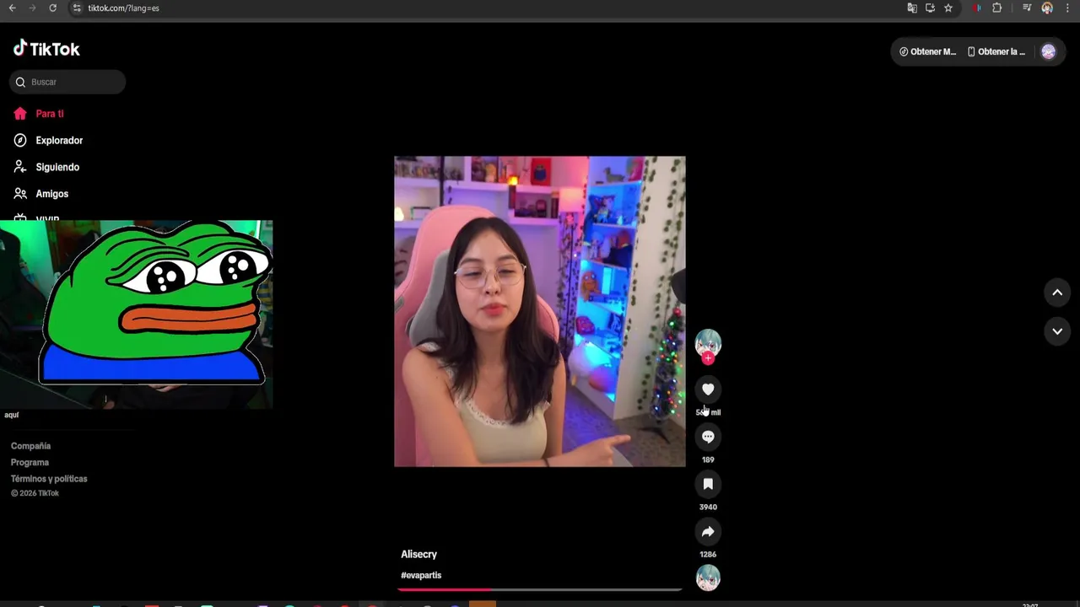Image resolution: width=1080 pixels, height=607 pixels.
Task: Open the TikTok profile avatar menu
Action: [1049, 51]
